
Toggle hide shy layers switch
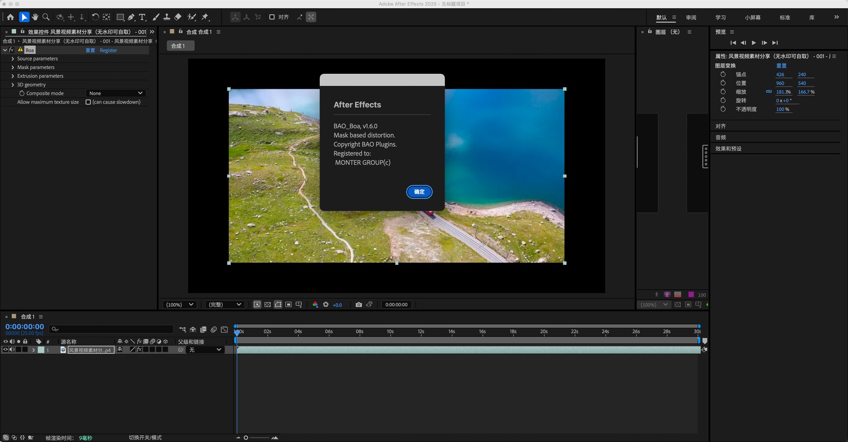(193, 329)
